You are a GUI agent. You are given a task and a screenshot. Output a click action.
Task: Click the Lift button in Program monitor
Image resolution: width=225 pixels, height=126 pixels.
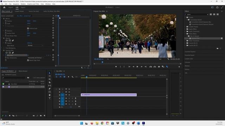[x=150, y=66]
